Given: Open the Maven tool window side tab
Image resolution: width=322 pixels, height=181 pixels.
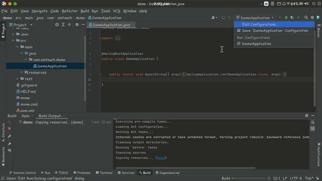Looking at the screenshot, I should [x=318, y=31].
